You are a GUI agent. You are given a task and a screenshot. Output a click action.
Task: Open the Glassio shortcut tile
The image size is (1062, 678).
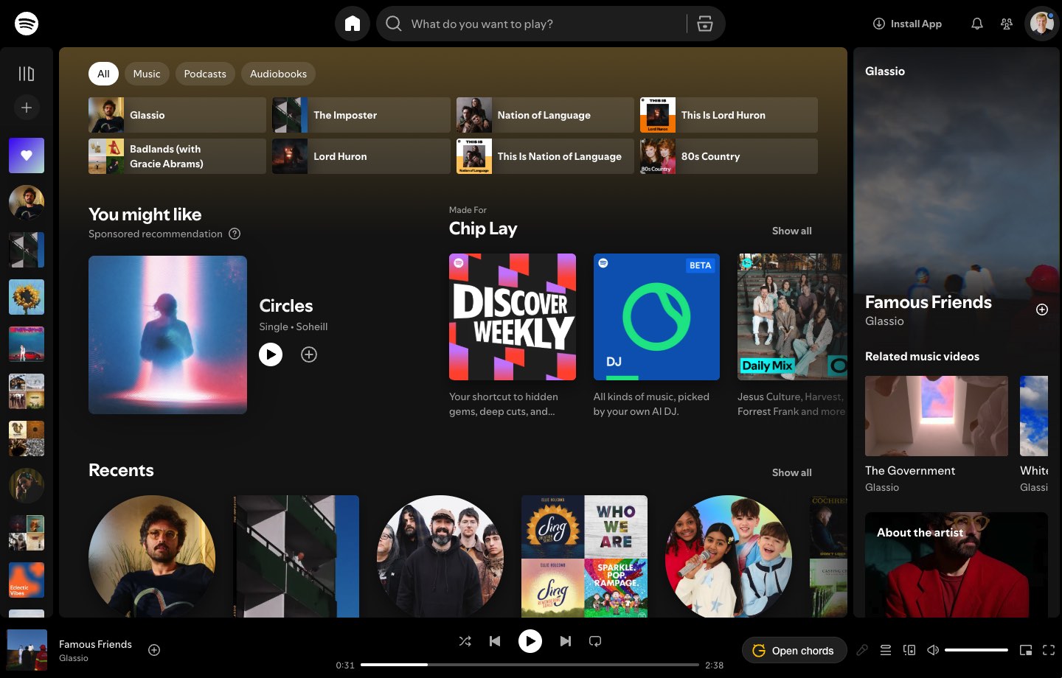(177, 115)
